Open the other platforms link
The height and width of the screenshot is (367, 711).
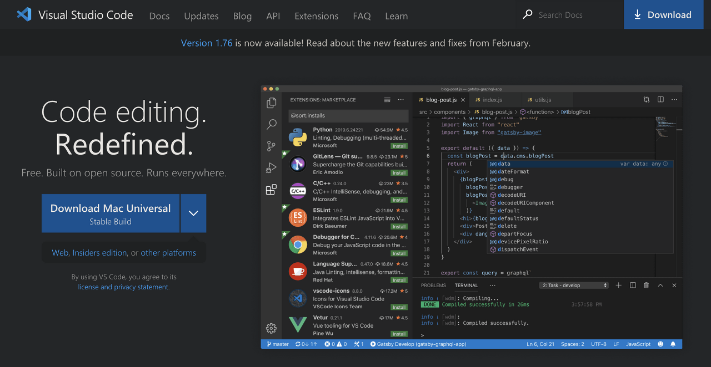coord(168,253)
